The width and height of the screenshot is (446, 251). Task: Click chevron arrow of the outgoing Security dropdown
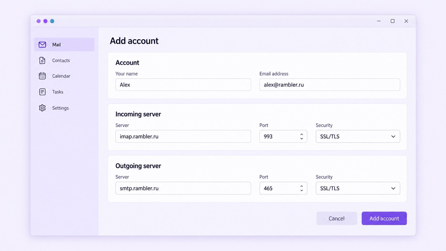[x=393, y=189]
